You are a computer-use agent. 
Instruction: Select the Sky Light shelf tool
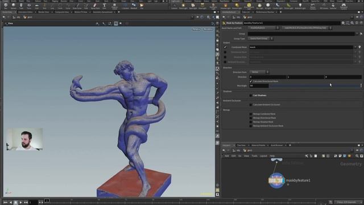260,6
